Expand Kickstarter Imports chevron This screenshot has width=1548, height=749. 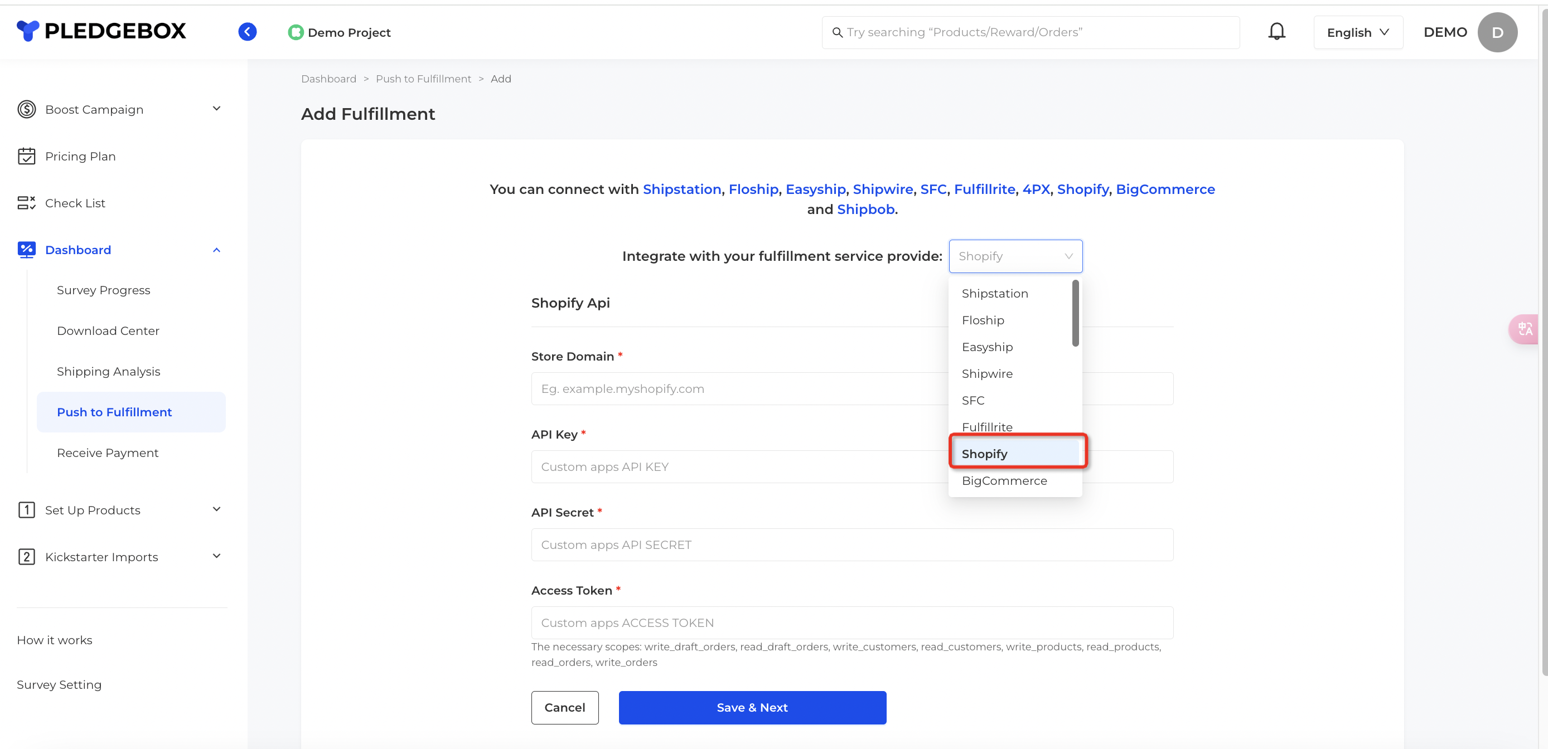pos(217,556)
